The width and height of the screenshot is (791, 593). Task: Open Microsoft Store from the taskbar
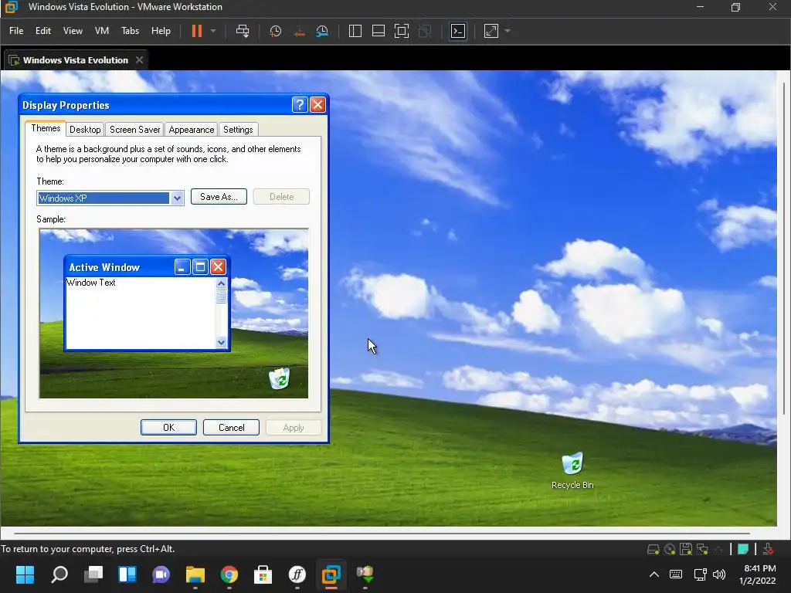pyautogui.click(x=263, y=574)
